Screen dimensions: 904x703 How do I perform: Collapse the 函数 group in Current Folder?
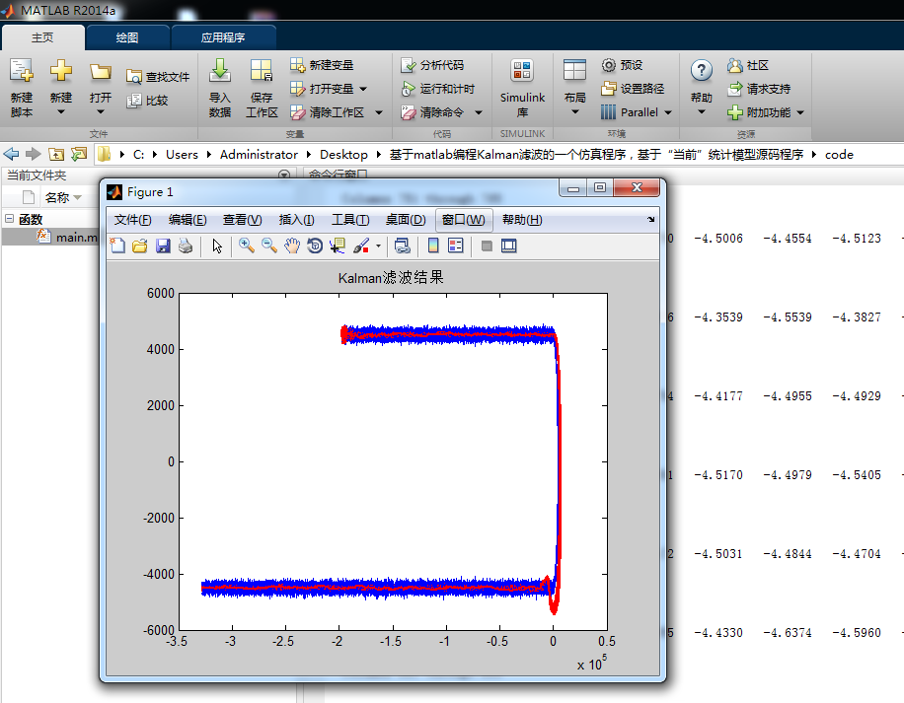tap(9, 219)
